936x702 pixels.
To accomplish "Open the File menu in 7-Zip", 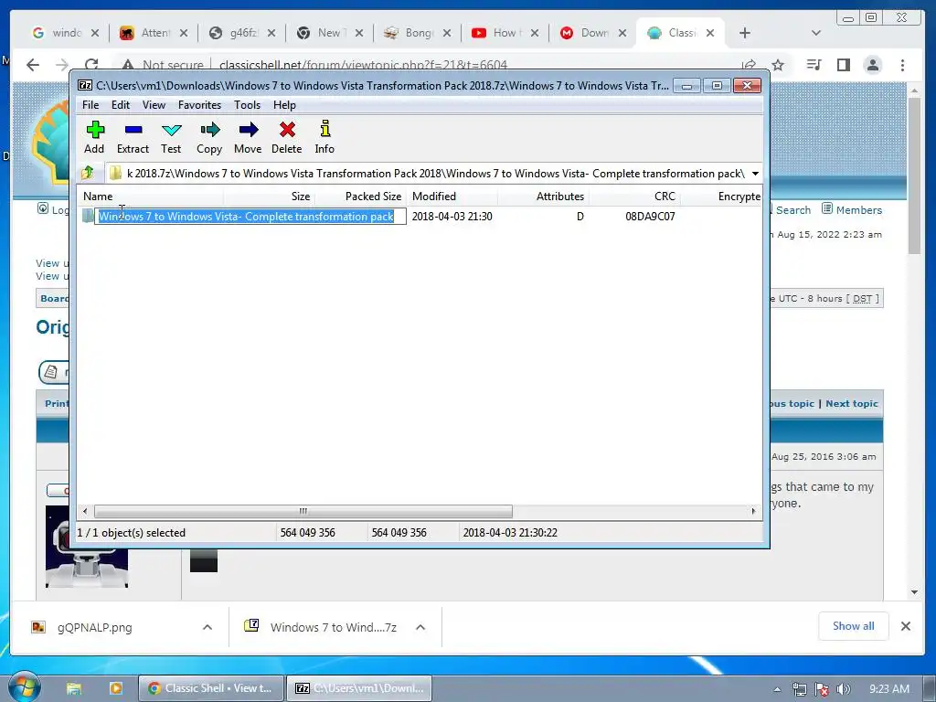I will pyautogui.click(x=90, y=105).
